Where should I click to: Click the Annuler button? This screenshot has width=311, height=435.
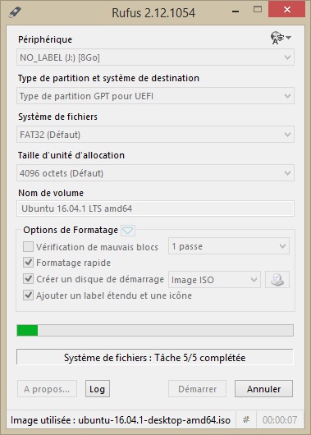click(263, 389)
